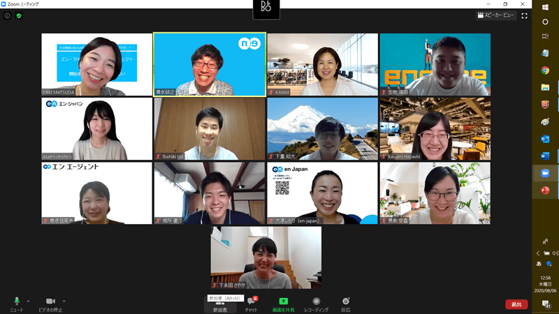Open Google Chrome from the taskbar
The image size is (559, 314).
(545, 70)
